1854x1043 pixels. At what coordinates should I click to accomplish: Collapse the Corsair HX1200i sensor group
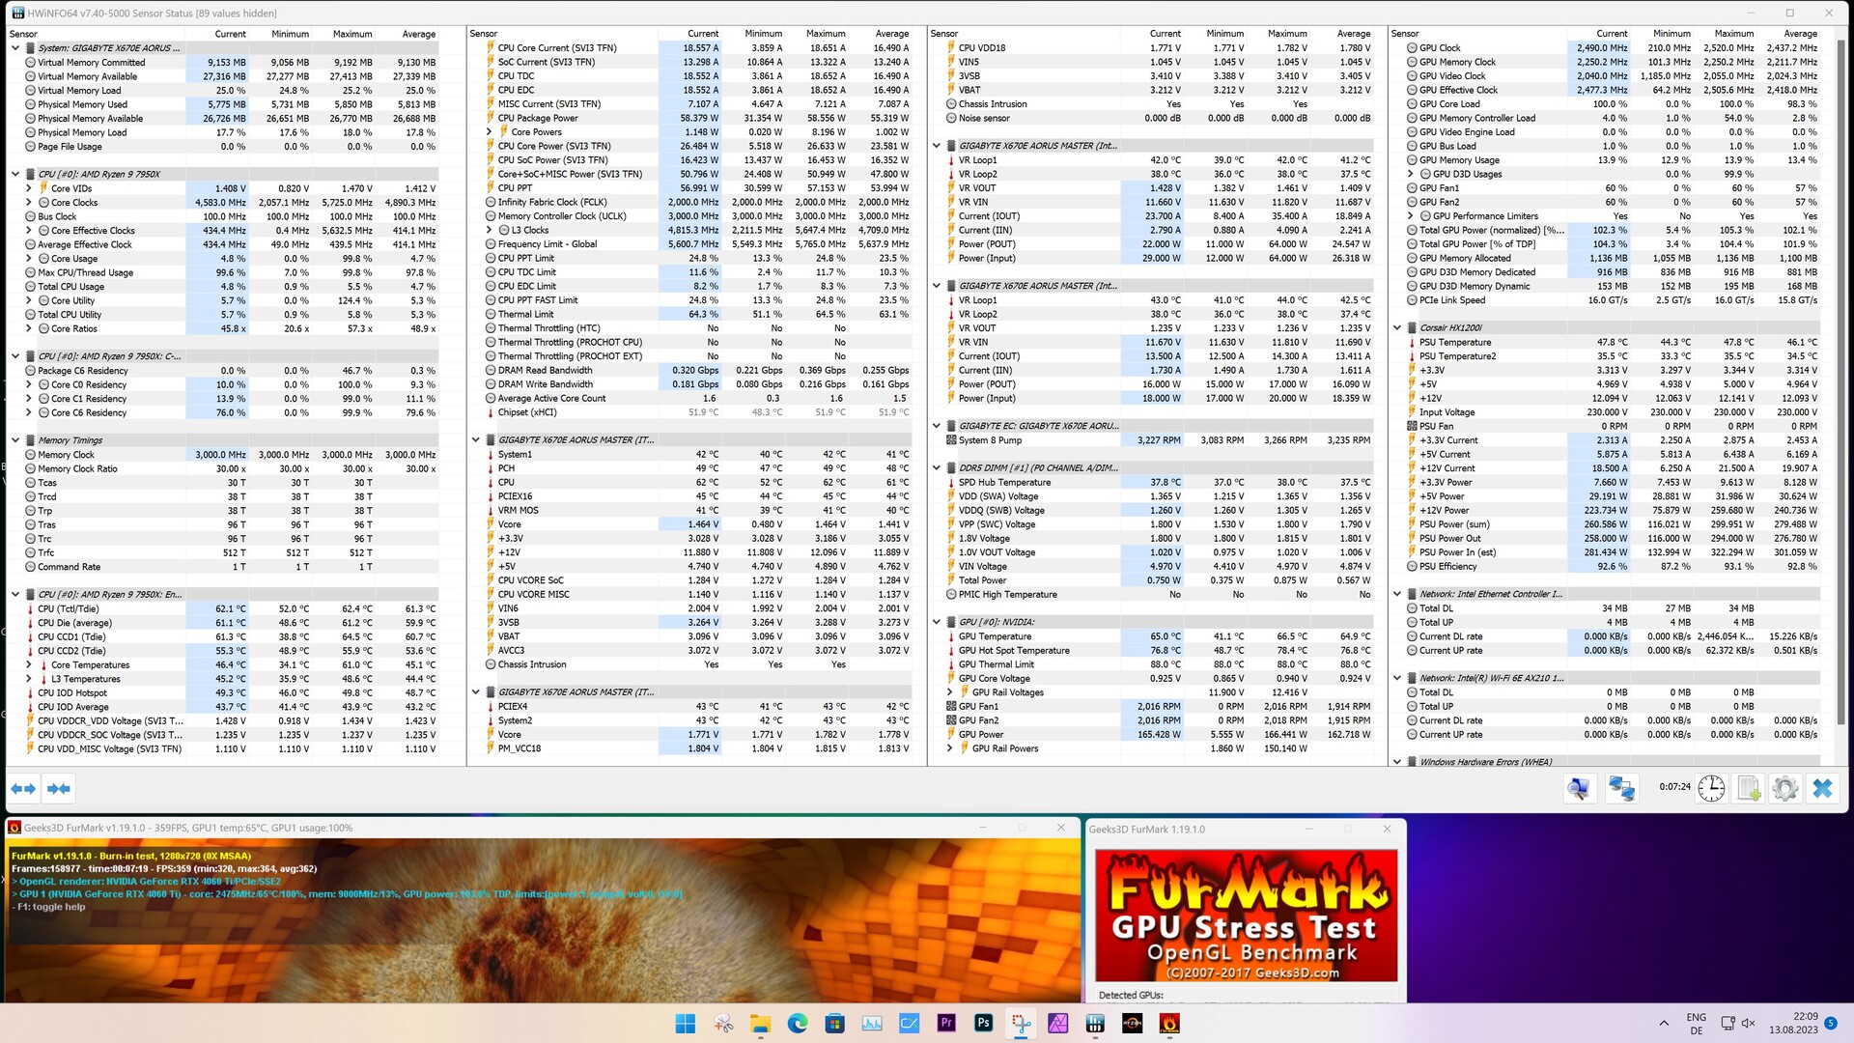pos(1397,328)
